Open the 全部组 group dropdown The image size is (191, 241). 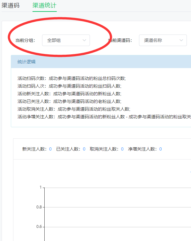tap(66, 40)
